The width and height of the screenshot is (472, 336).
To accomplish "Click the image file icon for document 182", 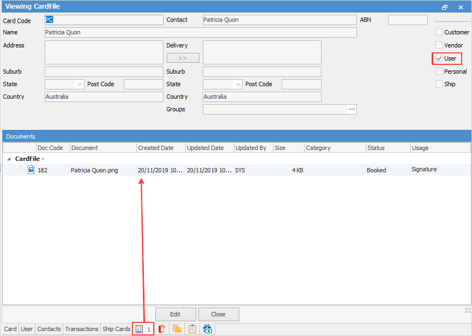I will (31, 170).
